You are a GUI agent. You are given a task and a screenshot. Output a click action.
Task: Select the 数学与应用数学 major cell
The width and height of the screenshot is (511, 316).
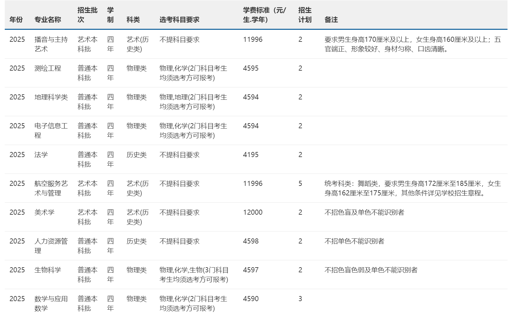pos(51,303)
